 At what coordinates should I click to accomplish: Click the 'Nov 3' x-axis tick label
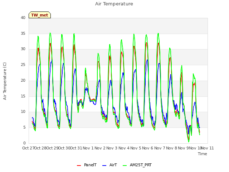pos(112,148)
